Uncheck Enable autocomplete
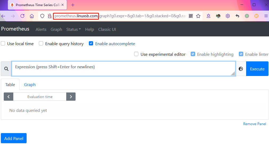Screen dimensions: 269x144 pos(91,43)
